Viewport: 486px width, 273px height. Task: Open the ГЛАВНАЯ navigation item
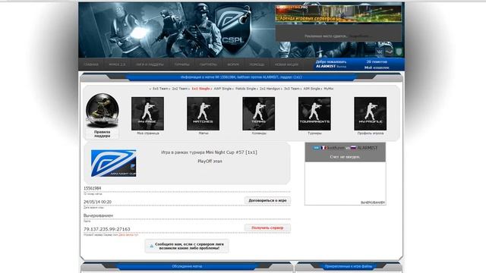tap(91, 64)
